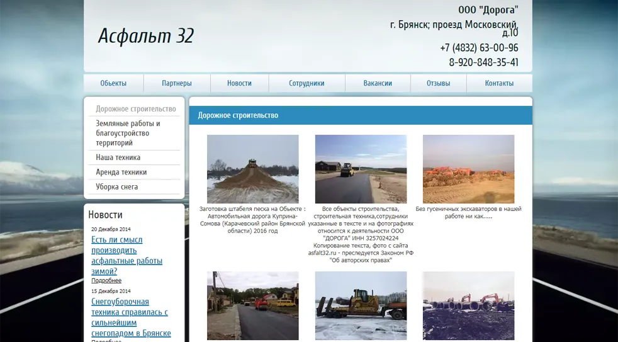Click the 15 Декабря 2014 date
The width and height of the screenshot is (618, 342).
click(111, 291)
